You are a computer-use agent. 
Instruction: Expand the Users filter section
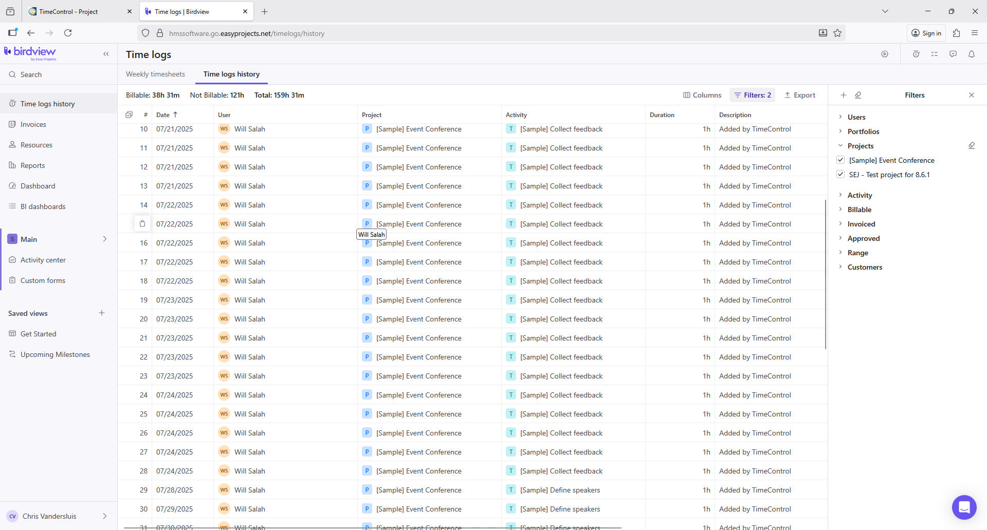pyautogui.click(x=856, y=117)
